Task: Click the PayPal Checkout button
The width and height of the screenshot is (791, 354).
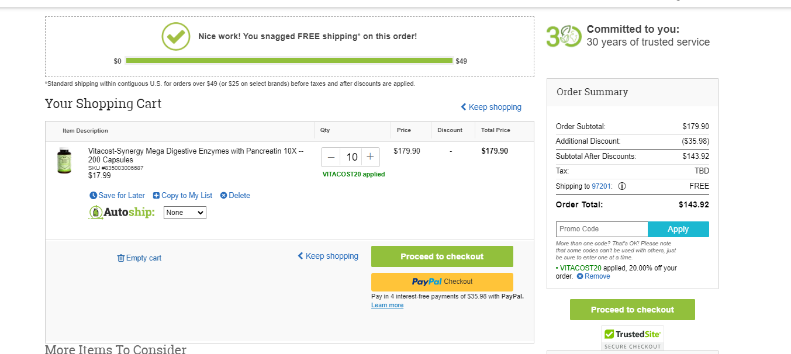Action: pos(442,282)
